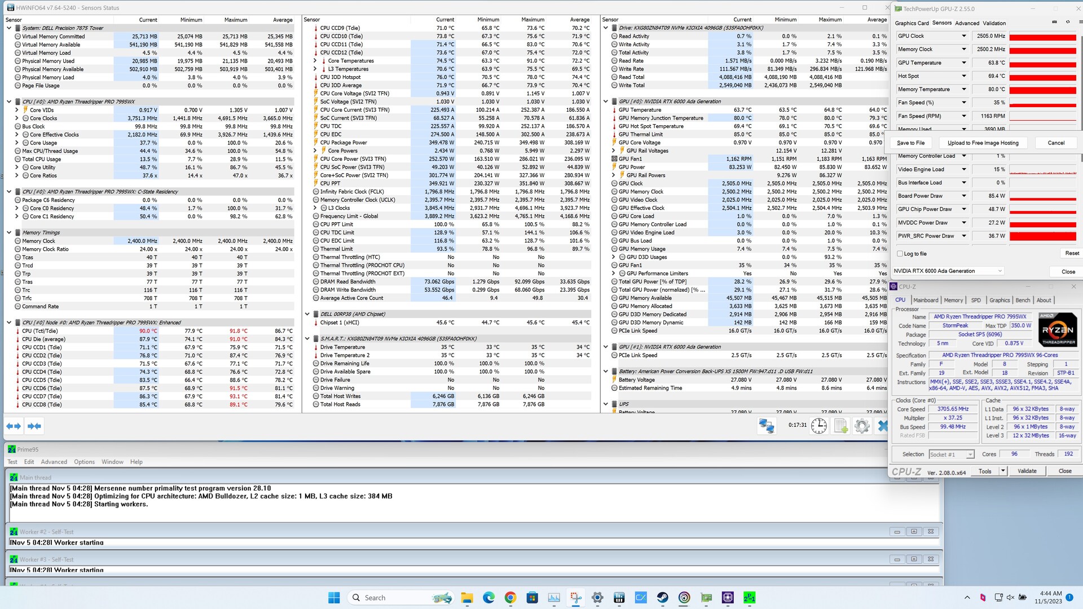Click the HWiNFO expand columns arrows button
The height and width of the screenshot is (609, 1083).
pos(14,426)
